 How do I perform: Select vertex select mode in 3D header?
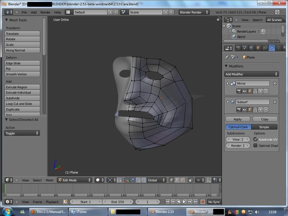pyautogui.click(x=171, y=180)
